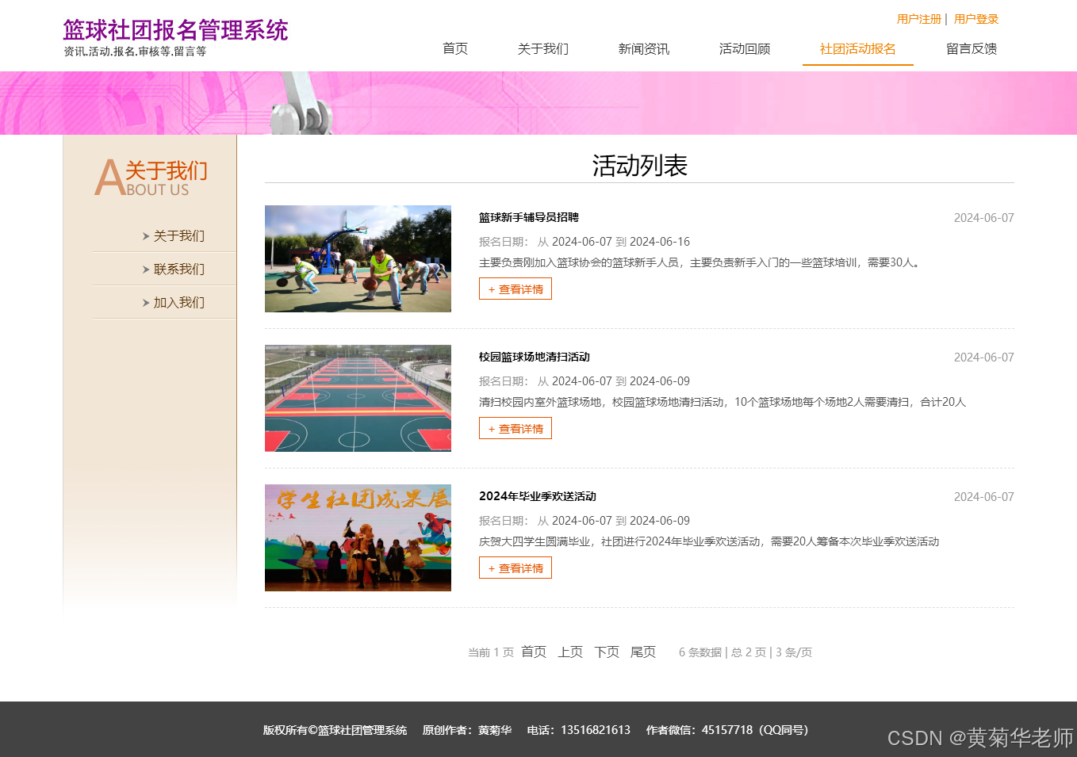Click the 用户注册 link
This screenshot has height=757, width=1077.
[919, 19]
